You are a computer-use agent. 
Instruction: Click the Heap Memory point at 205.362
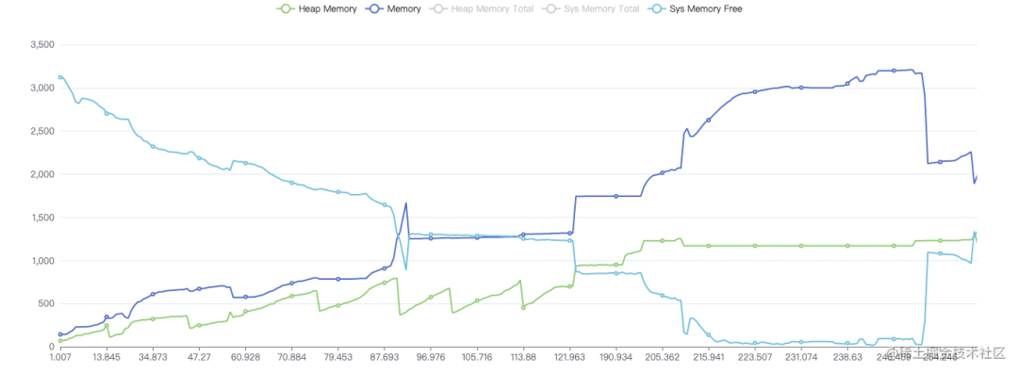(x=663, y=241)
